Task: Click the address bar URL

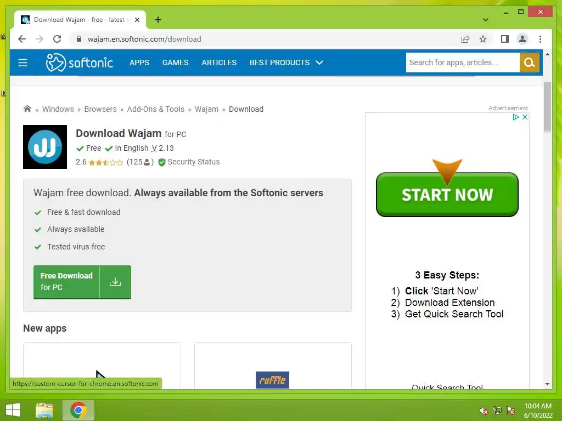Action: pyautogui.click(x=144, y=39)
